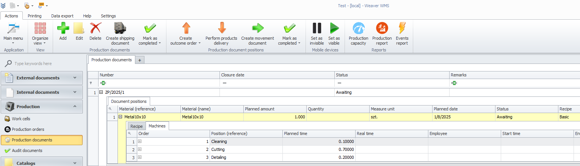Mark production document as completed

(x=150, y=34)
